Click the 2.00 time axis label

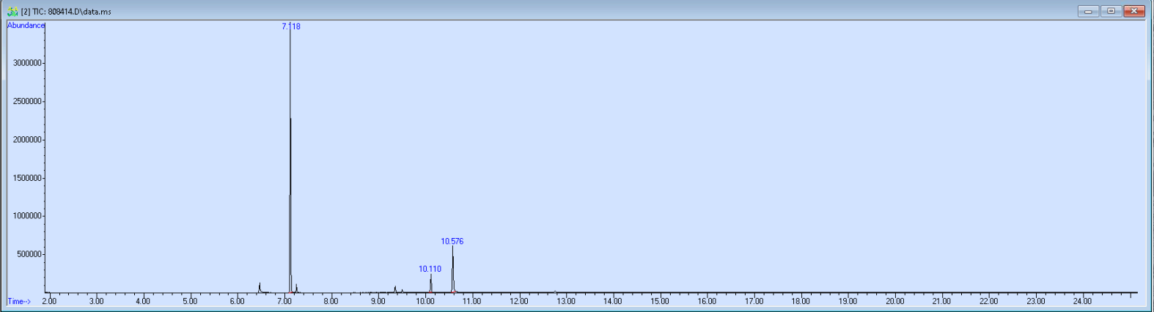49,301
